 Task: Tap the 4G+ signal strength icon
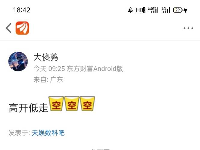tap(153, 10)
